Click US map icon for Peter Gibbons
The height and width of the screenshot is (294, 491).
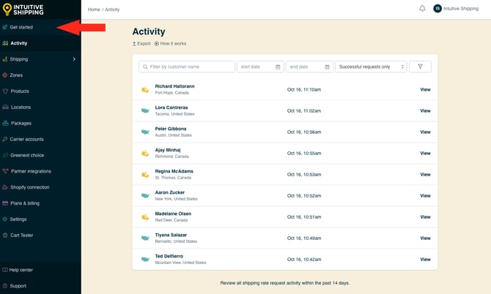pyautogui.click(x=145, y=132)
